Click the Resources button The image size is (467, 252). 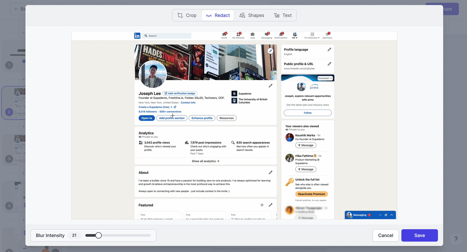point(226,118)
